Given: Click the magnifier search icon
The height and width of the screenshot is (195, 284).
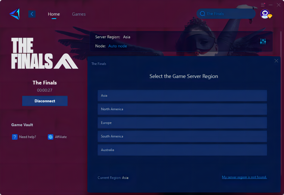Looking at the screenshot, I should tap(202, 13).
